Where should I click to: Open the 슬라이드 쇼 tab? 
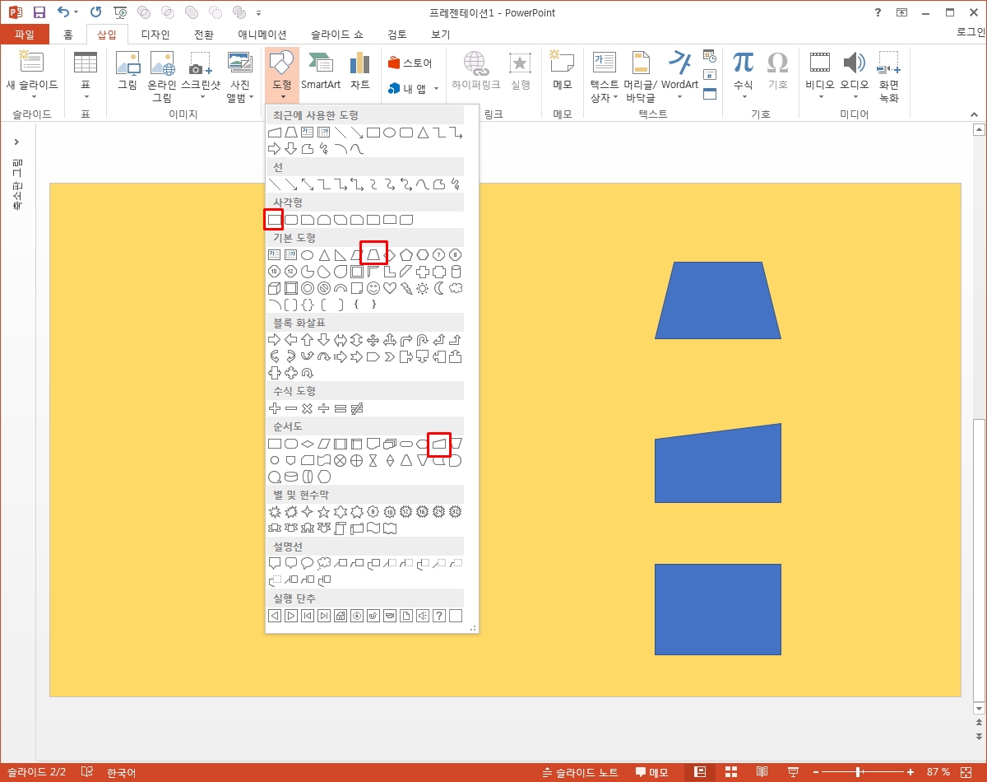point(337,35)
